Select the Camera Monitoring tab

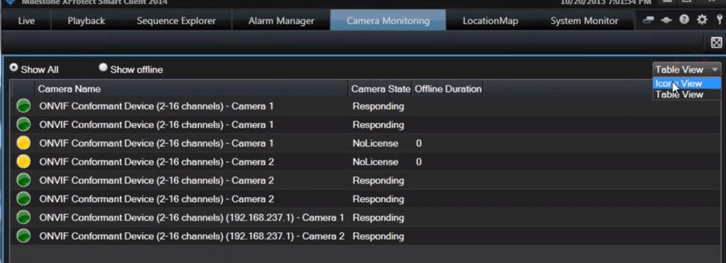point(388,21)
